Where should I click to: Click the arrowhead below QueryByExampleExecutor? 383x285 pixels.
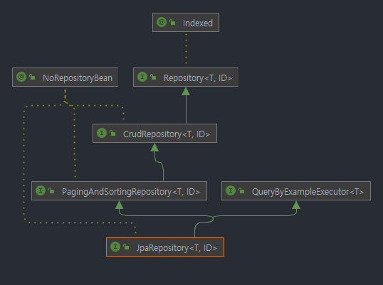click(296, 205)
